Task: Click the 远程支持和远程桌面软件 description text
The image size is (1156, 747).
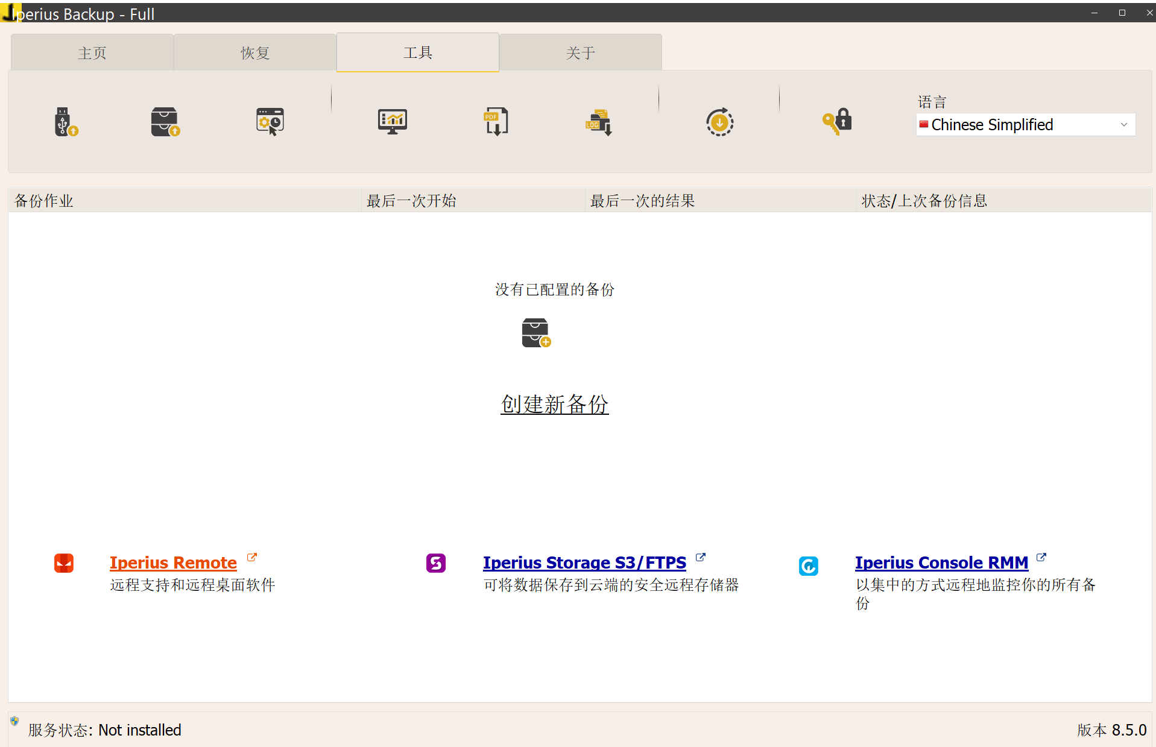Action: (192, 585)
